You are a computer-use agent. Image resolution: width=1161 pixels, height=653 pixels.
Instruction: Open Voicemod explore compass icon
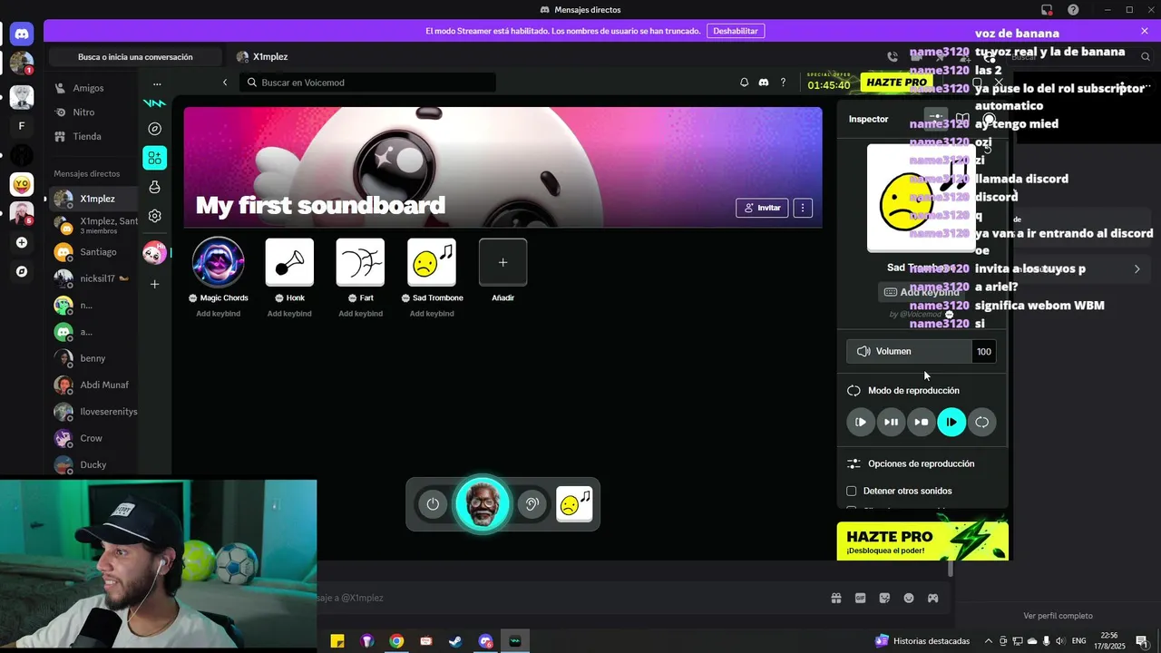[x=155, y=129]
